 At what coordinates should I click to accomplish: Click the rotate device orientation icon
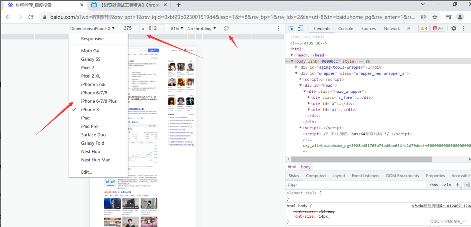(x=226, y=29)
